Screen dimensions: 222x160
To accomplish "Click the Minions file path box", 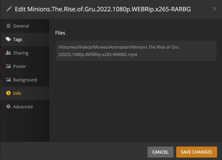I will pyautogui.click(x=136, y=51).
